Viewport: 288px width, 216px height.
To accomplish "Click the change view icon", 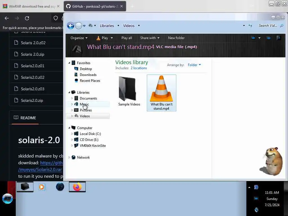I will (x=253, y=38).
